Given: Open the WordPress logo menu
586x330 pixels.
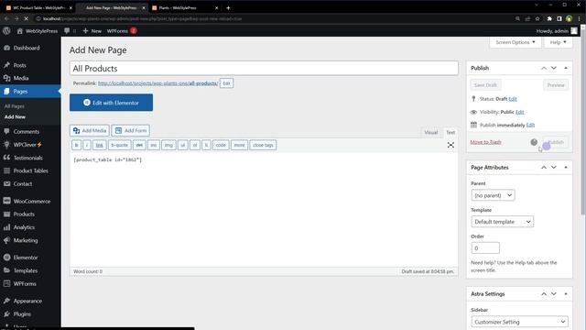Looking at the screenshot, I should [x=6, y=31].
